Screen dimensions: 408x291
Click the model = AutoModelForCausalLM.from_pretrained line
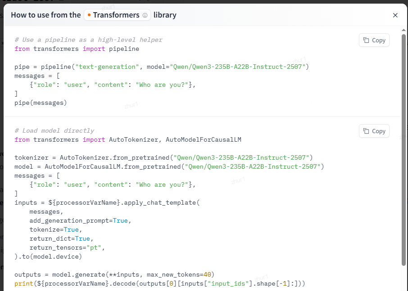pos(169,166)
